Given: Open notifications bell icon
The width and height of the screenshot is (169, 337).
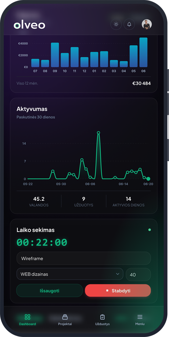Looking at the screenshot, I should tap(129, 24).
